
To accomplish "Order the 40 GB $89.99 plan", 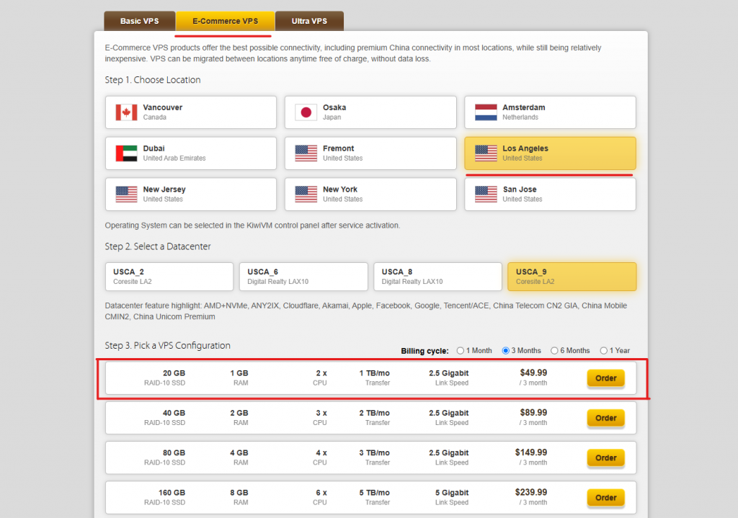I will [x=605, y=418].
